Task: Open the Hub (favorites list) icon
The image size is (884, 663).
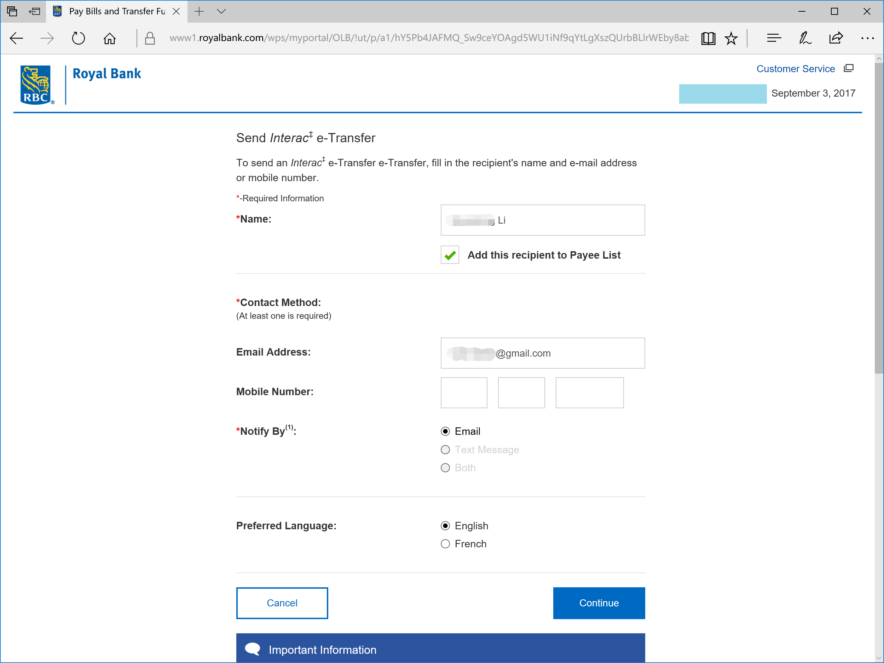Action: coord(774,38)
